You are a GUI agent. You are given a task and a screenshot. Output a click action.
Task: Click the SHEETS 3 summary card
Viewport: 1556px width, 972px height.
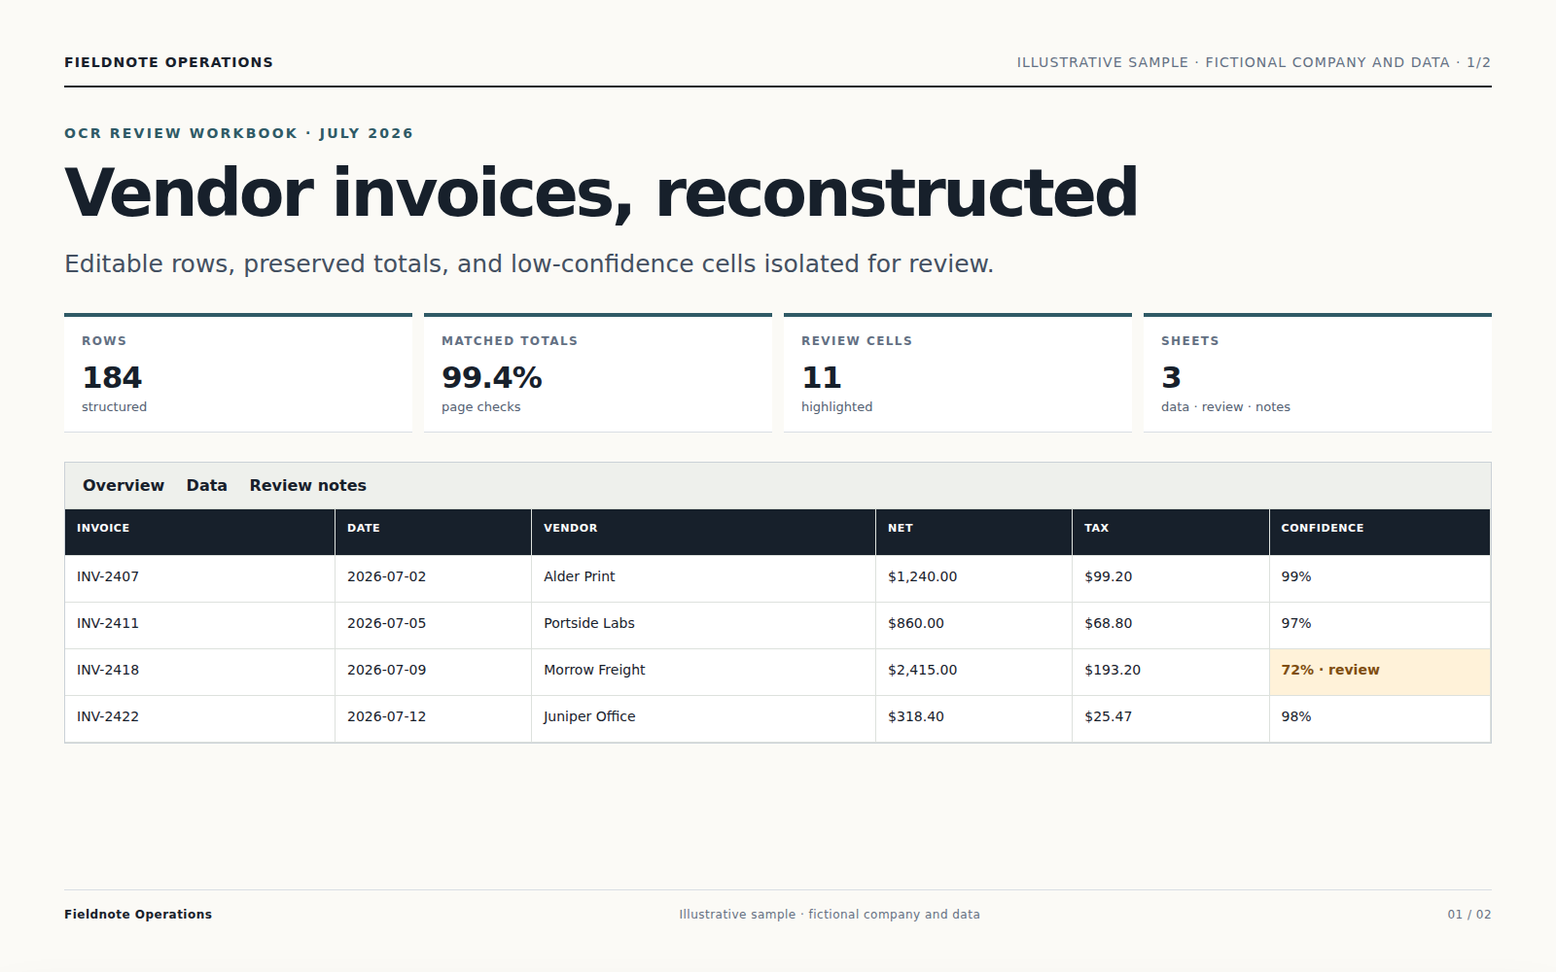tap(1318, 373)
